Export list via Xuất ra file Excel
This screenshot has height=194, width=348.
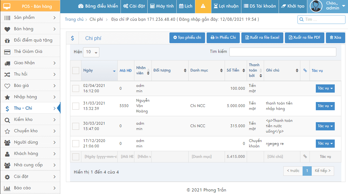point(262,37)
